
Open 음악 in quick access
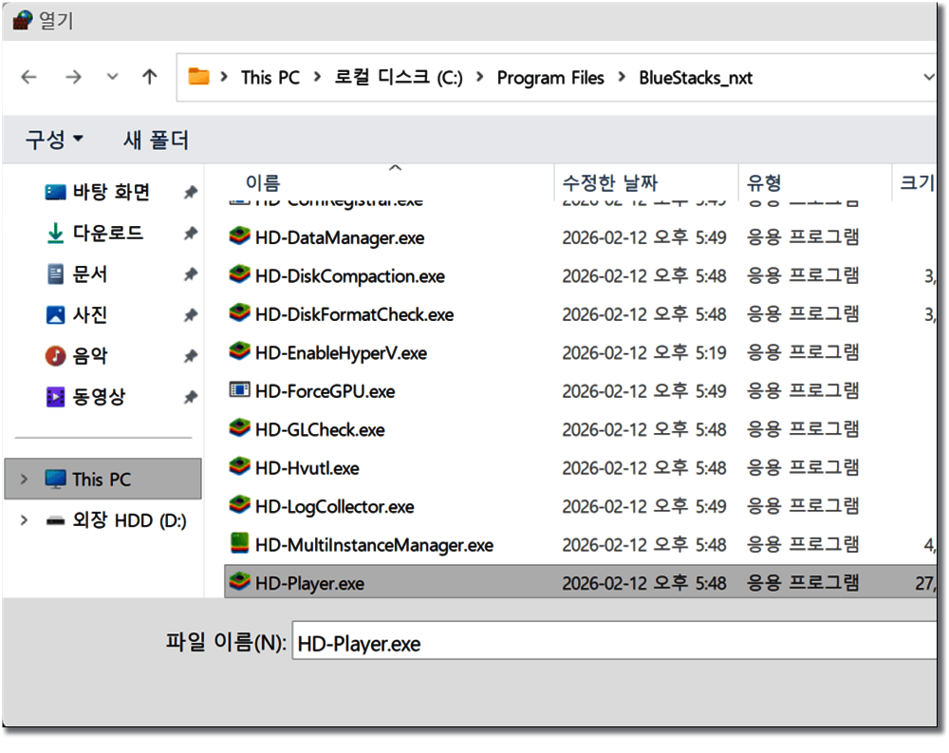tap(89, 355)
